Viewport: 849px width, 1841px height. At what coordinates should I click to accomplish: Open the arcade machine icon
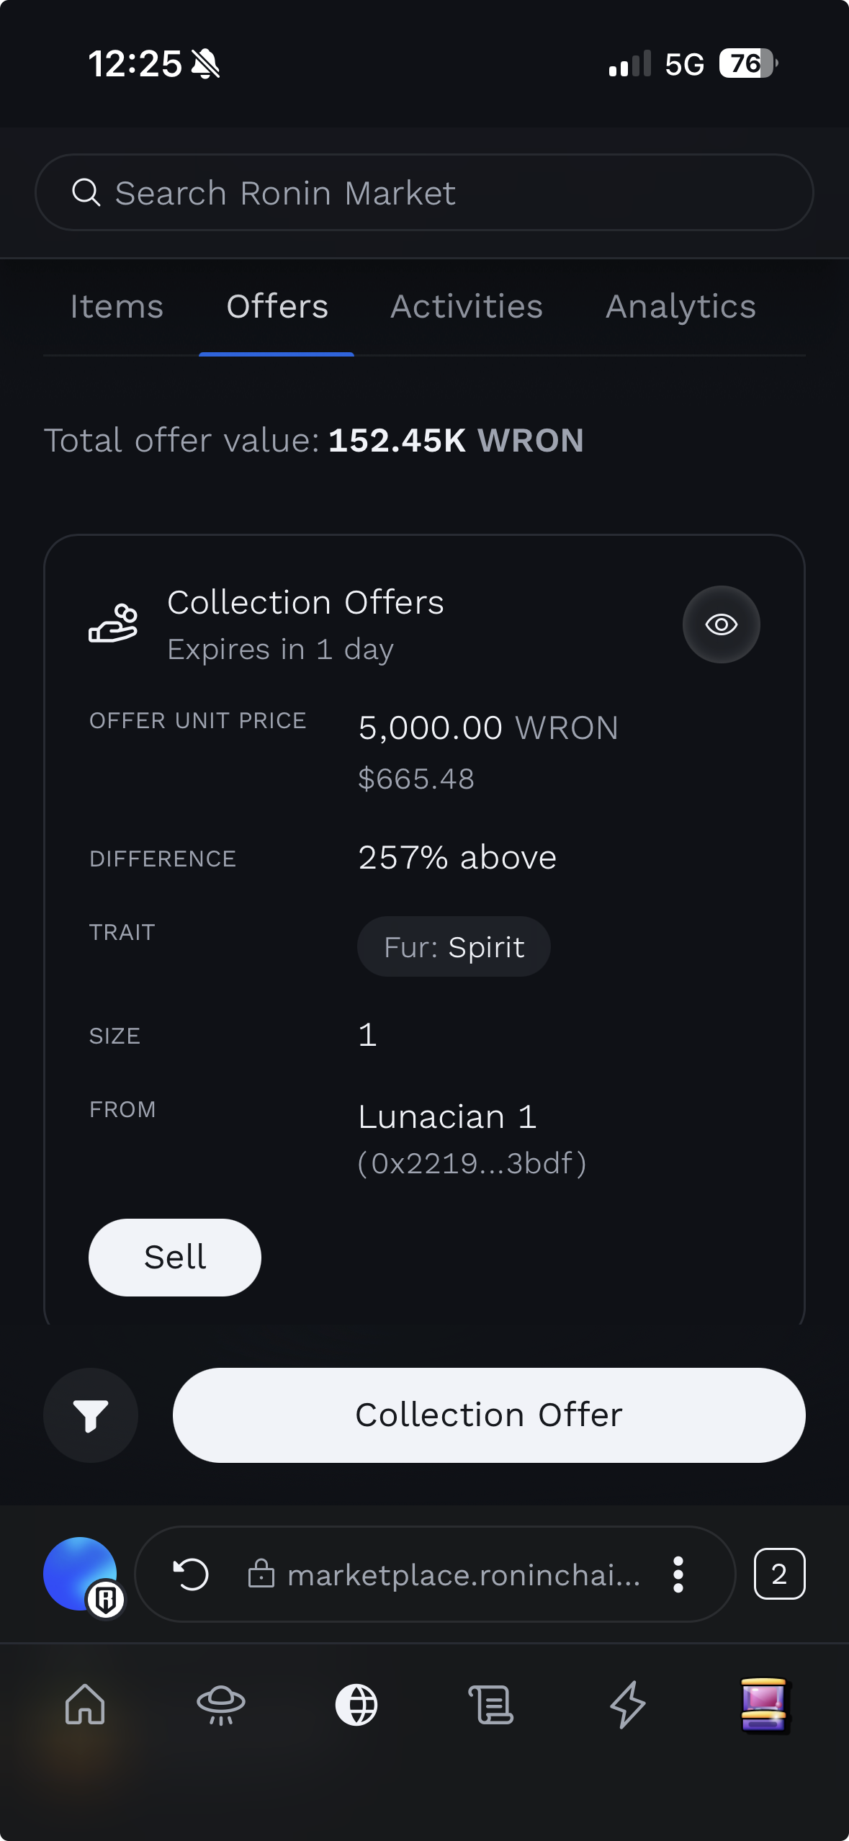pos(763,1704)
